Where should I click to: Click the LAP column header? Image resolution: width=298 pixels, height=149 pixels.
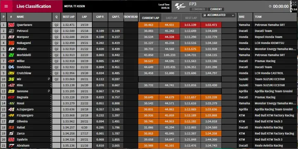point(84,17)
